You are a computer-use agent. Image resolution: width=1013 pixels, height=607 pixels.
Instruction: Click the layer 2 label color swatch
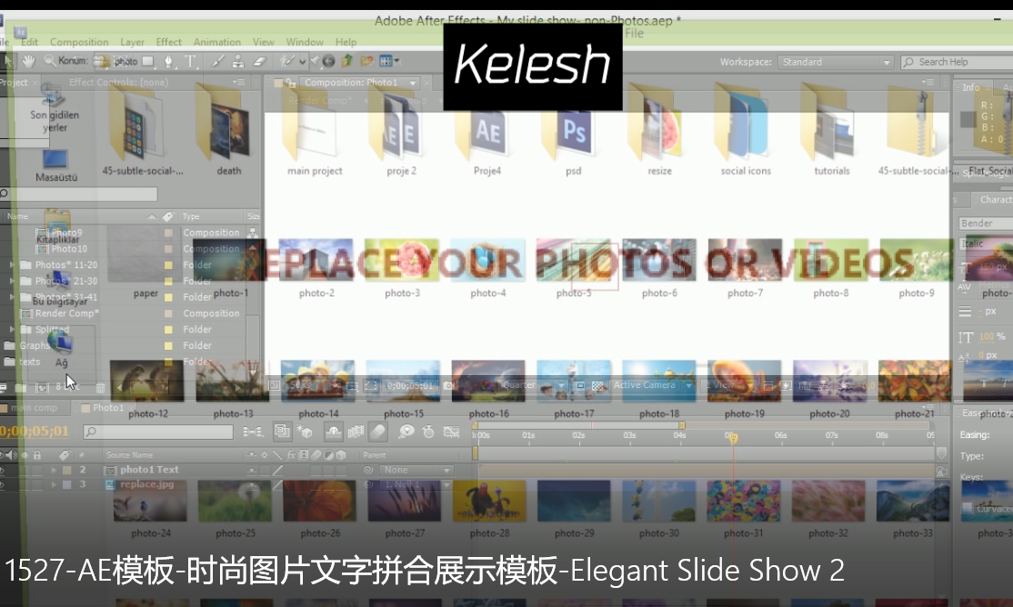(66, 470)
